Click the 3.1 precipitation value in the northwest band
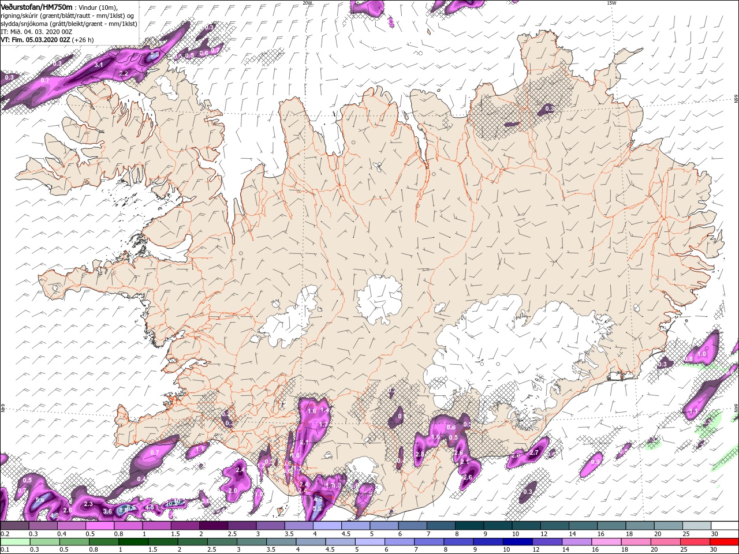739x554 pixels. [x=99, y=65]
